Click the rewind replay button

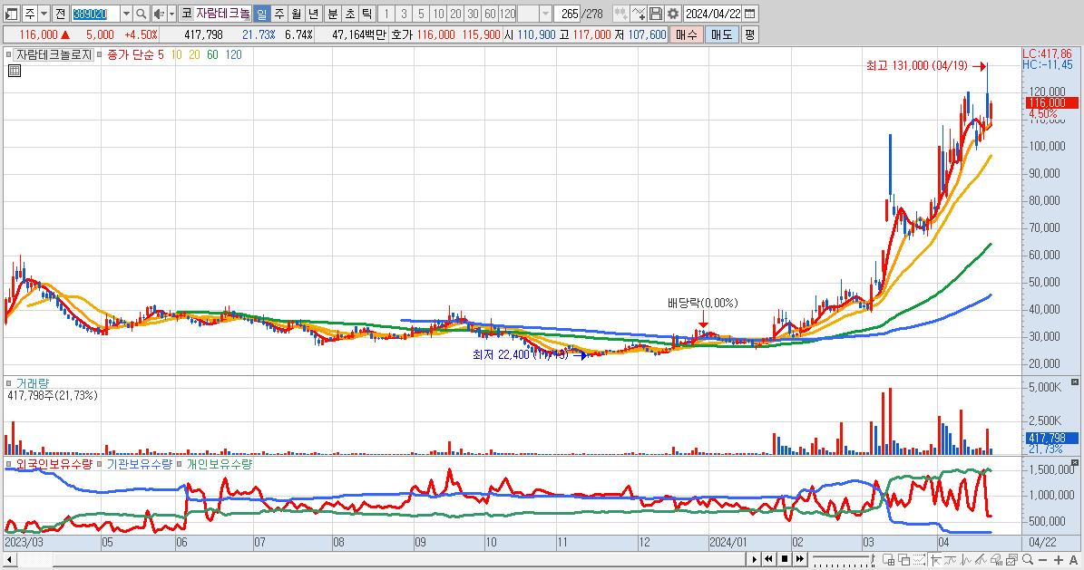(768, 559)
